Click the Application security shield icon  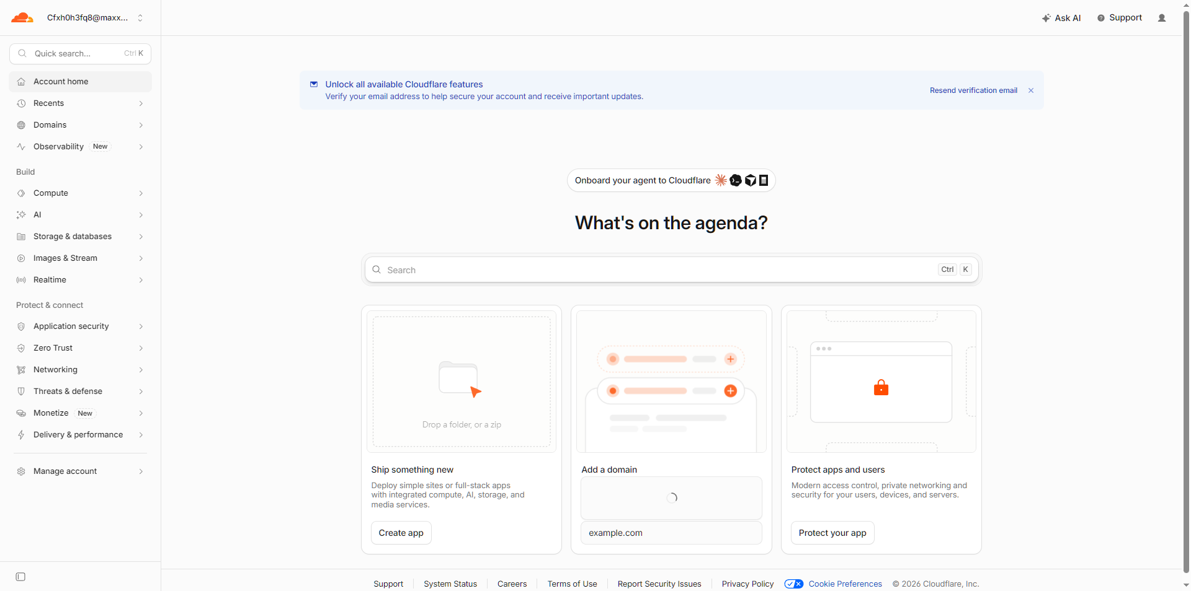pyautogui.click(x=21, y=326)
